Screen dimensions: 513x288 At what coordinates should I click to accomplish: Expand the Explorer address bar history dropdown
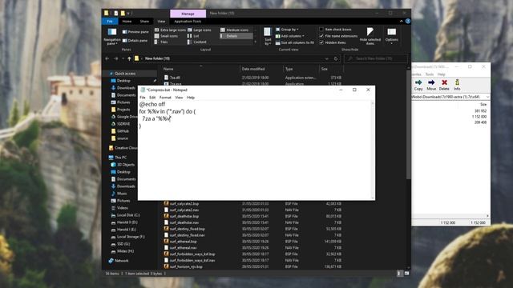[326, 58]
